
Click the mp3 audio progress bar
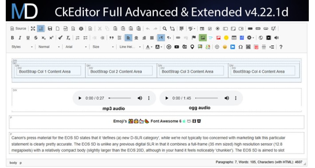tap(120, 98)
